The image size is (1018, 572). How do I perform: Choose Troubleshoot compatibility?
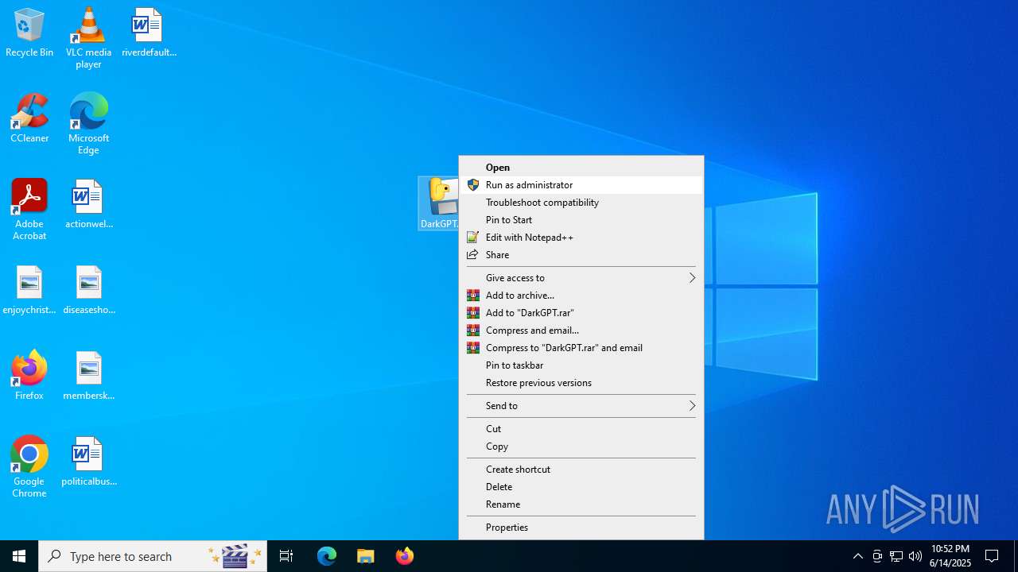click(x=581, y=202)
